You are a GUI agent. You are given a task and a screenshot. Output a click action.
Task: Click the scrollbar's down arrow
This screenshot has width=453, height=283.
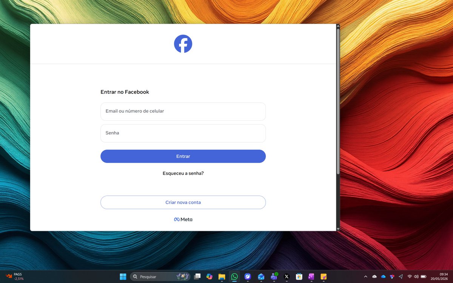coord(338,229)
